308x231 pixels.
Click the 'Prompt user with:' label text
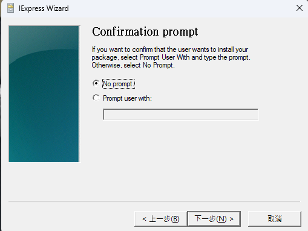click(x=127, y=98)
